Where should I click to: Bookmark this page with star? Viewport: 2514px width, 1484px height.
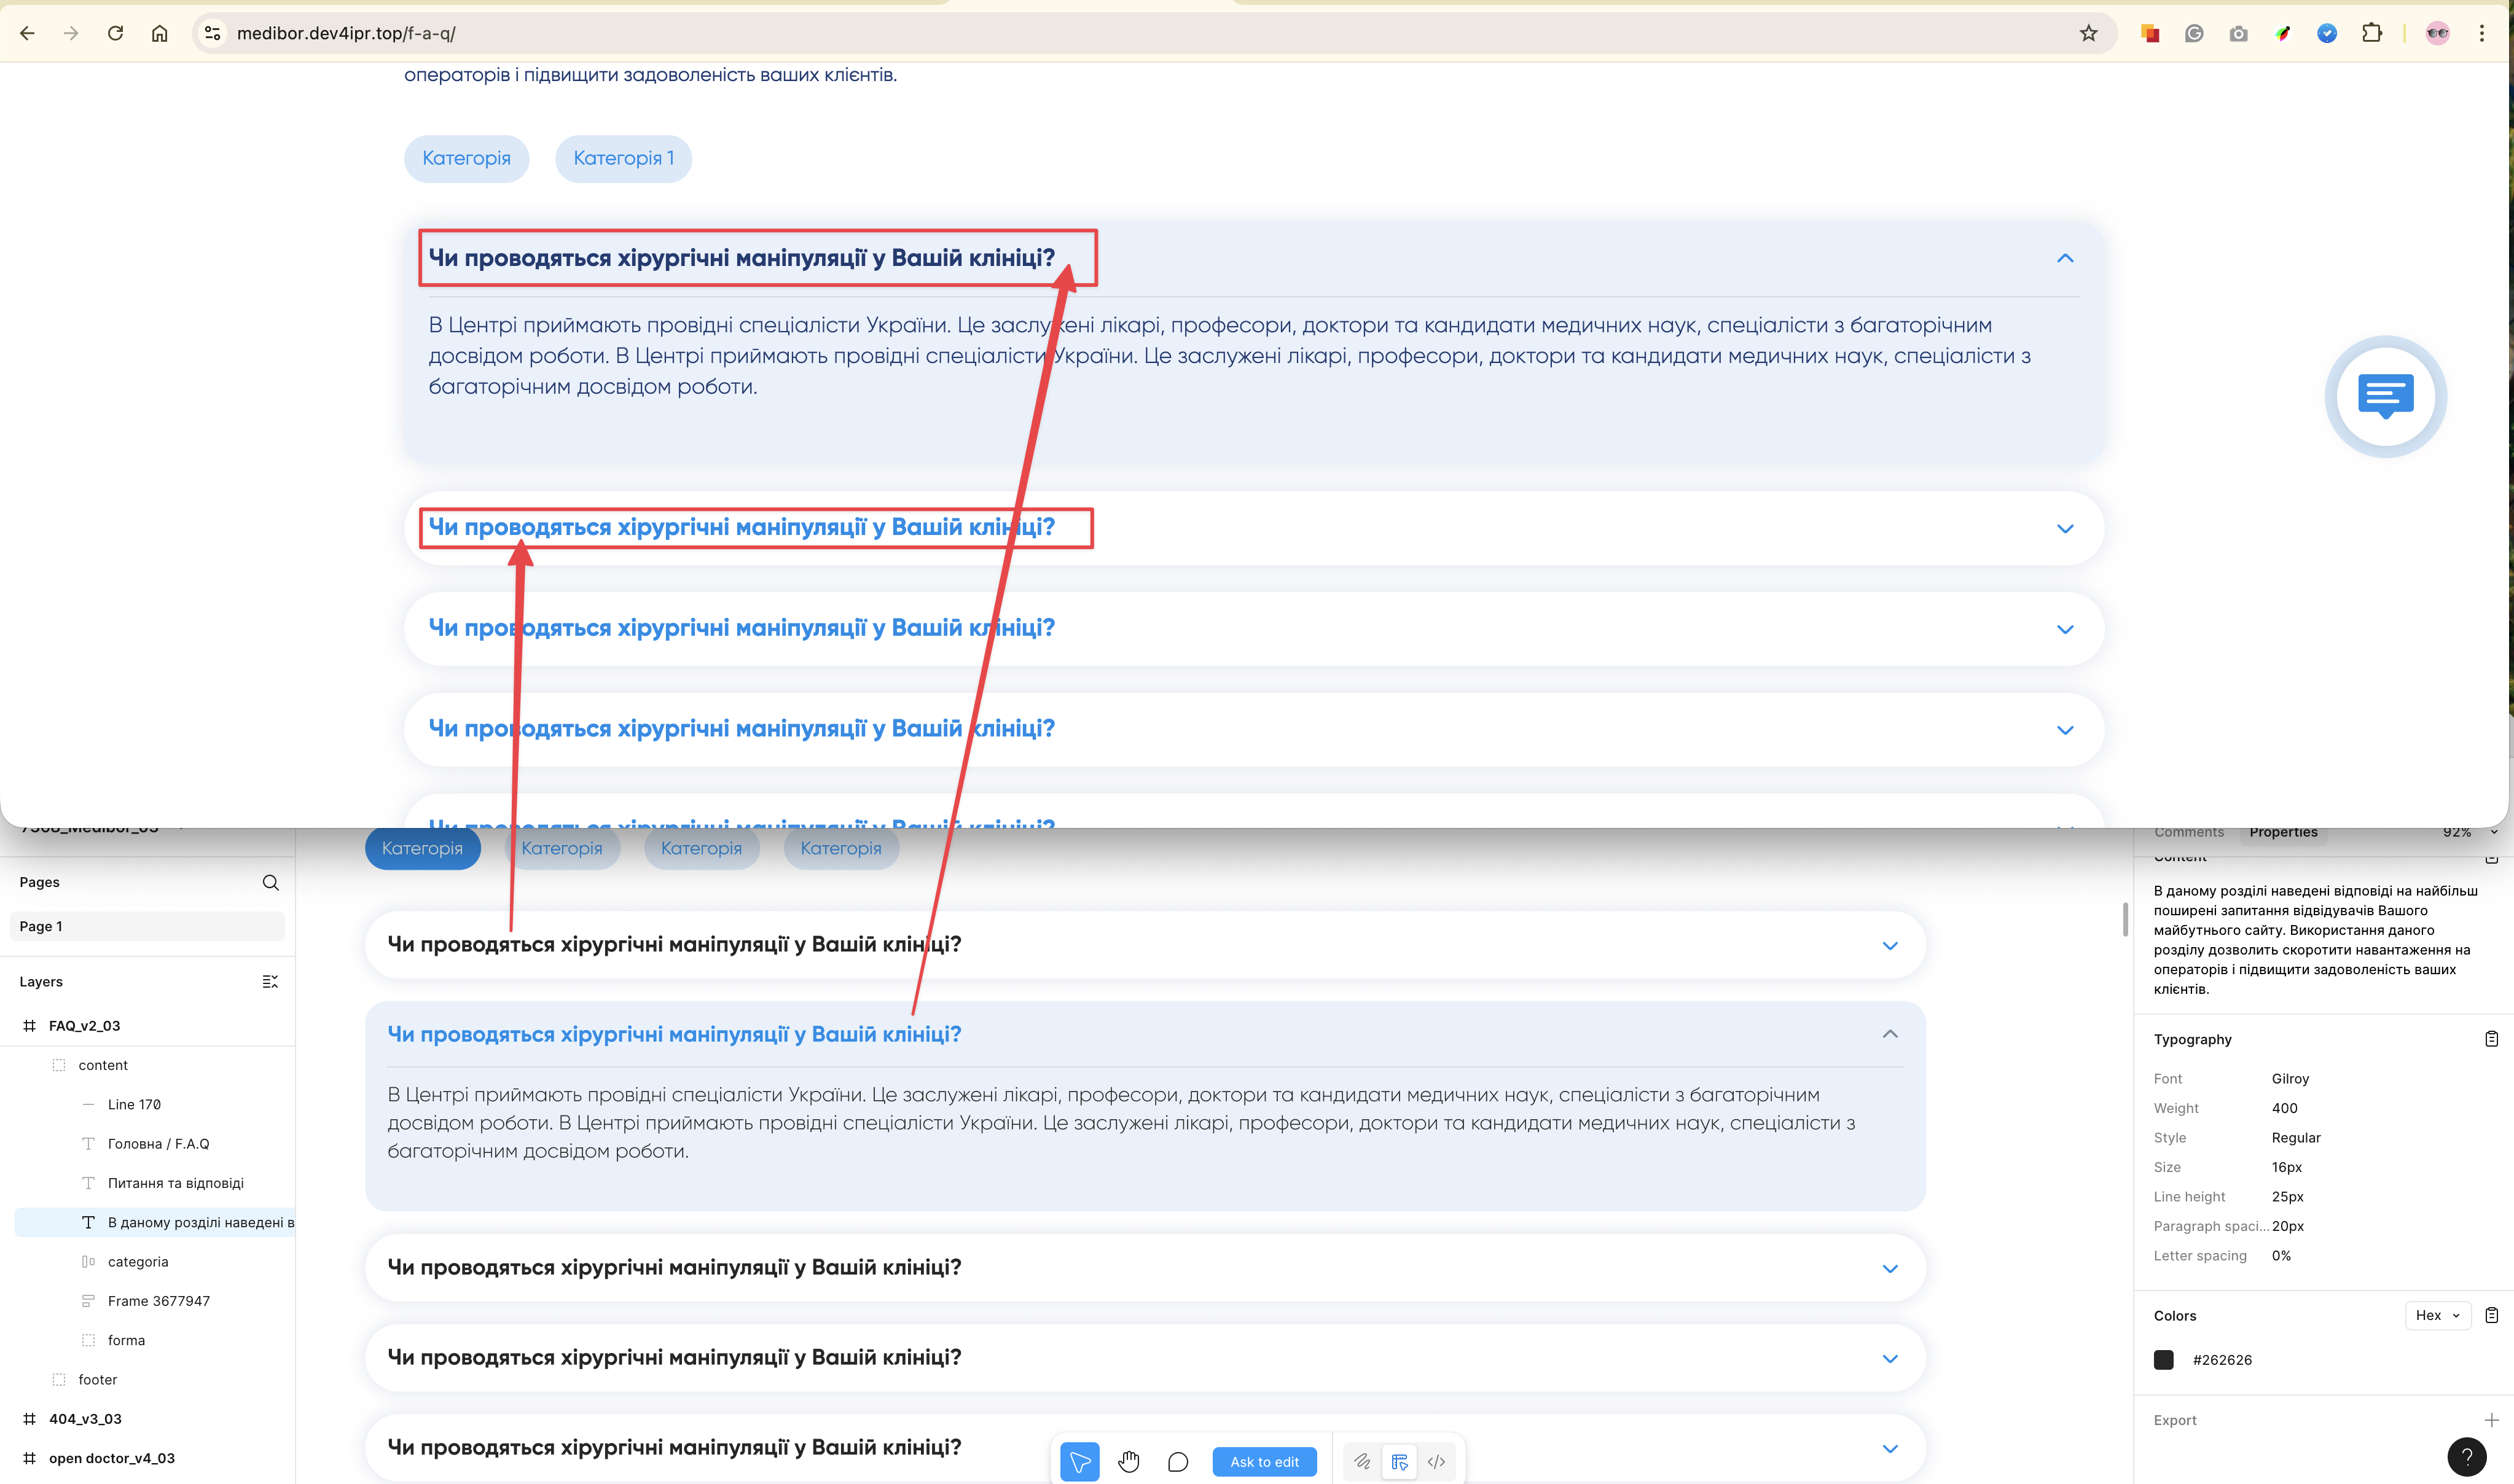(x=2089, y=33)
